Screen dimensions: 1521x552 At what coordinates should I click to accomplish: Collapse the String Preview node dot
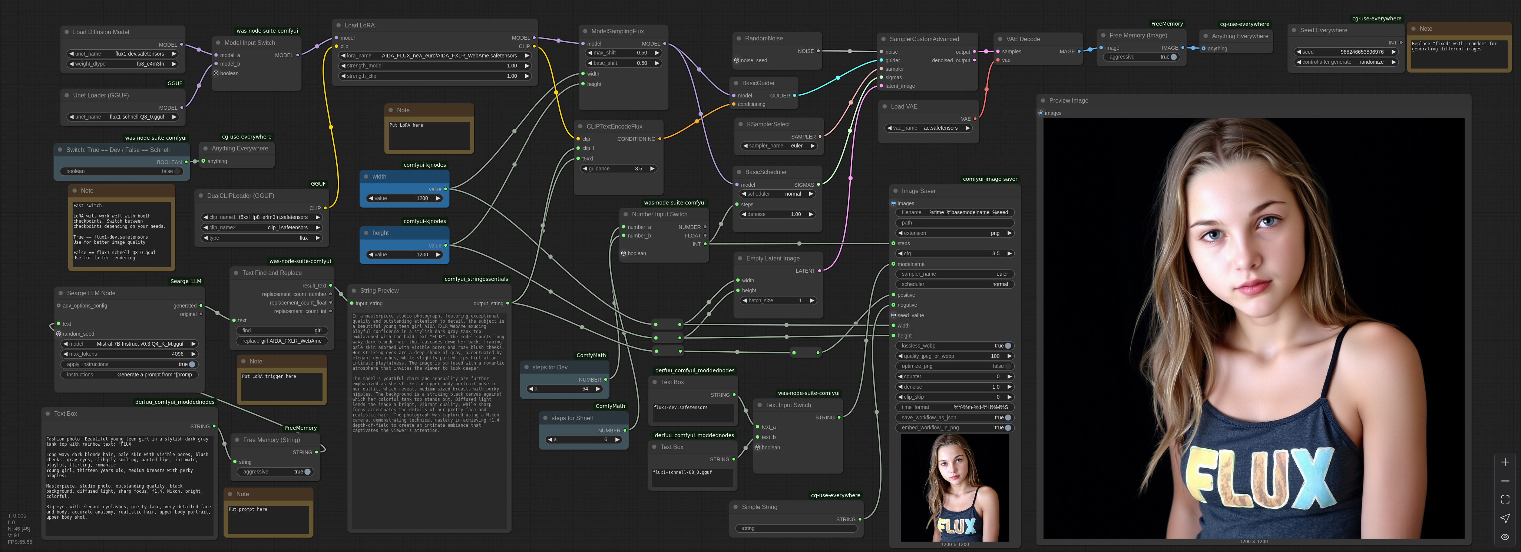click(x=354, y=290)
